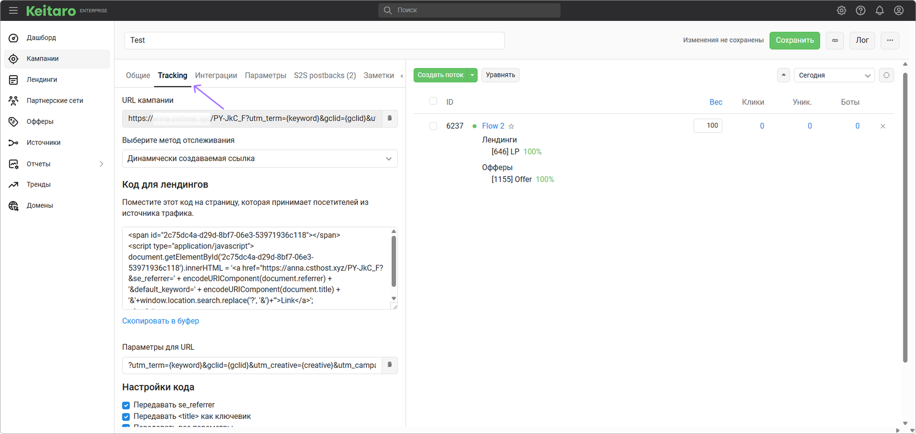
Task: Click the Кампании target icon
Action: pyautogui.click(x=13, y=59)
